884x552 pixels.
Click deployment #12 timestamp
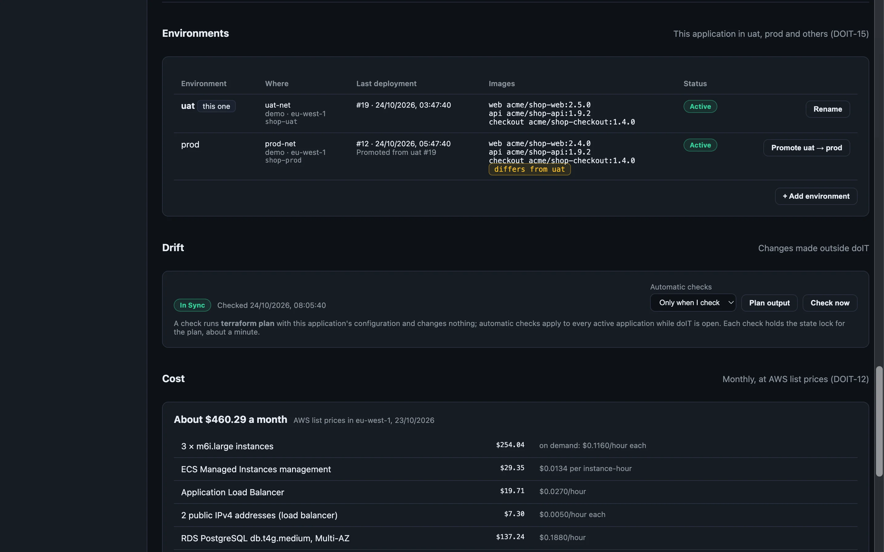(x=403, y=144)
